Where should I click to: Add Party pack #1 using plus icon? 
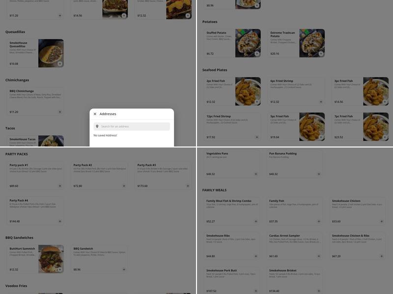coord(60,186)
